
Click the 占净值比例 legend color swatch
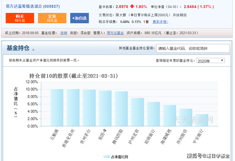pyautogui.click(x=106, y=157)
